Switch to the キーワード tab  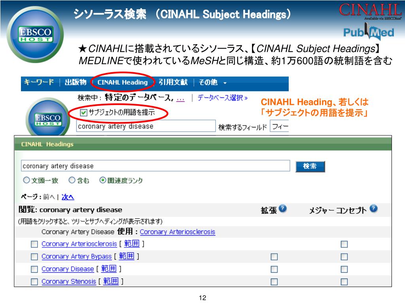click(39, 82)
